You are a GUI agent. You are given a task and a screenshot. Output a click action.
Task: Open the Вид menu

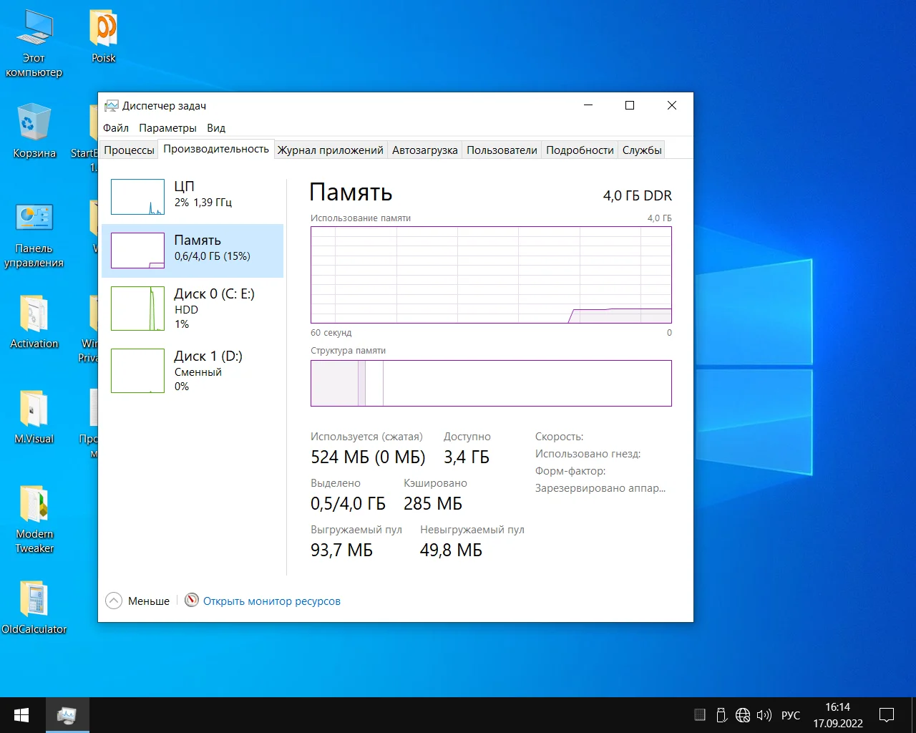(x=216, y=128)
